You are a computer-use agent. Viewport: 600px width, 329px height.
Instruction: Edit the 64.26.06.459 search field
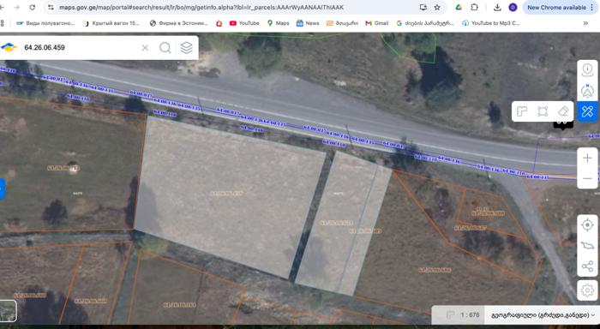click(79, 47)
